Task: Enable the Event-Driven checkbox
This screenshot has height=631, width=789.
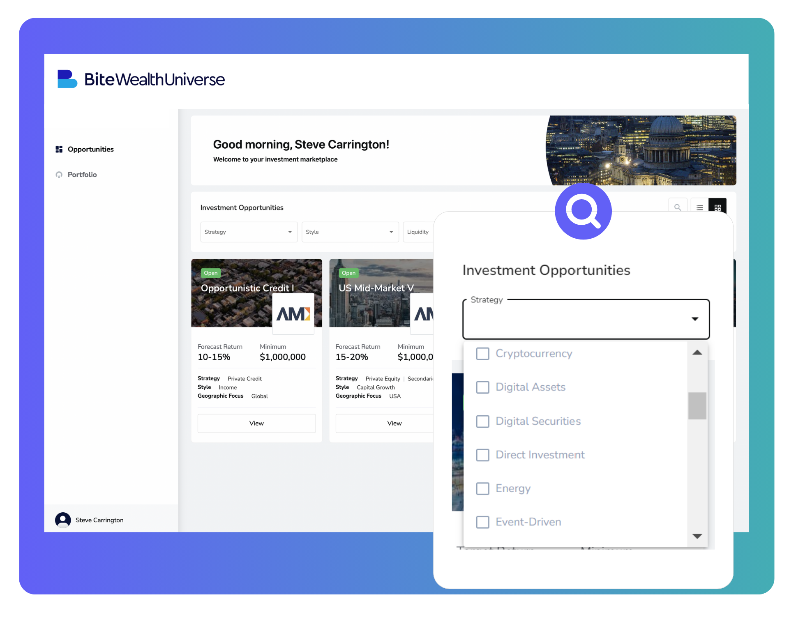Action: coord(482,522)
